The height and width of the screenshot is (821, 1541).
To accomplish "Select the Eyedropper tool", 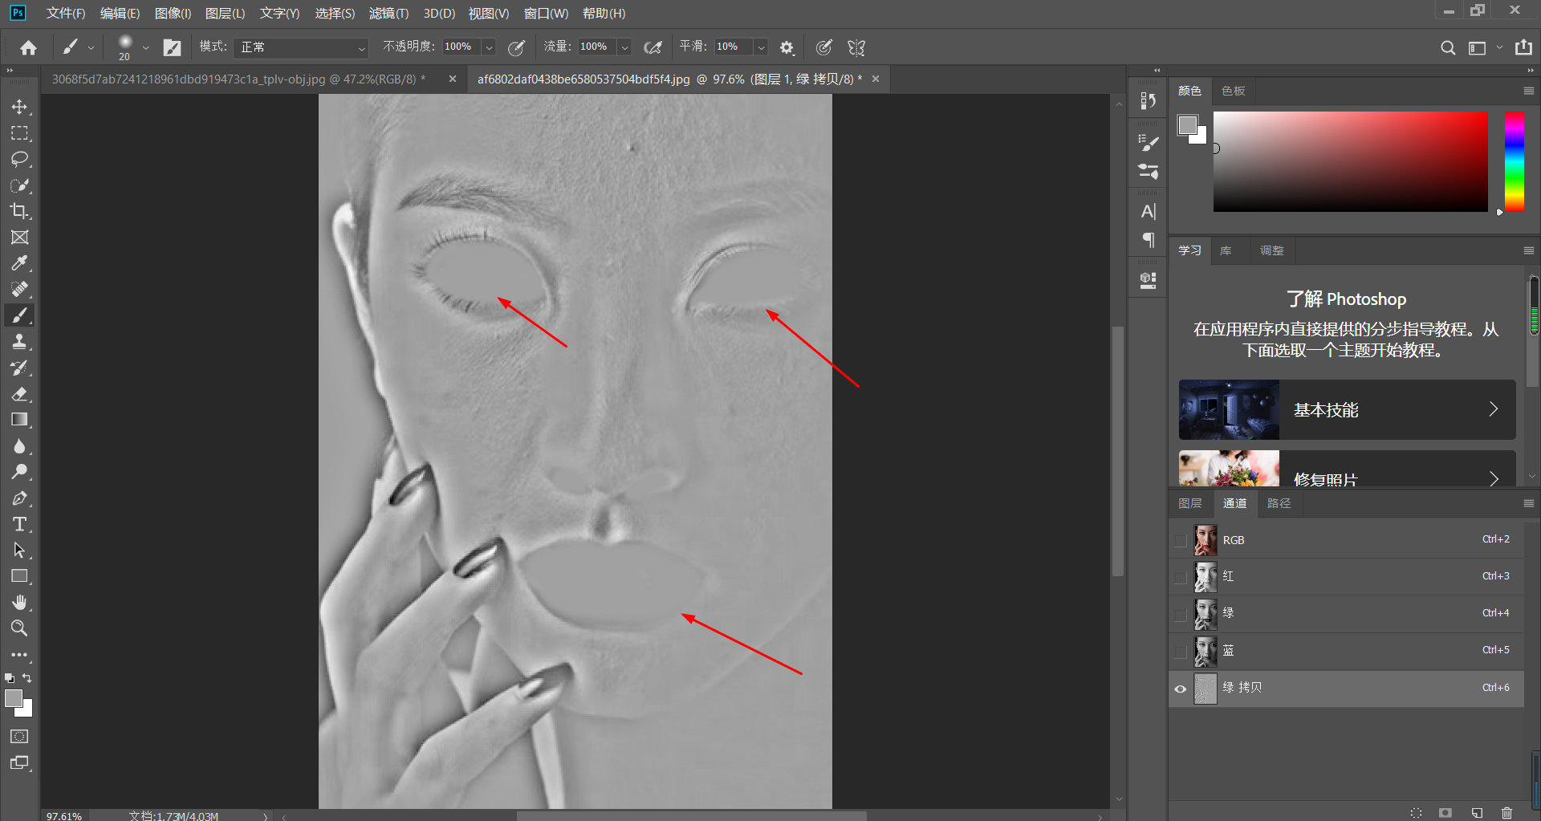I will [19, 263].
